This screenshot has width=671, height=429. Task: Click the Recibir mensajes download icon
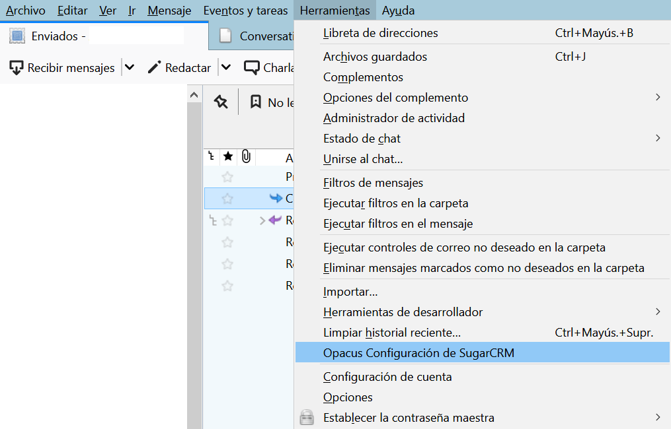click(17, 67)
